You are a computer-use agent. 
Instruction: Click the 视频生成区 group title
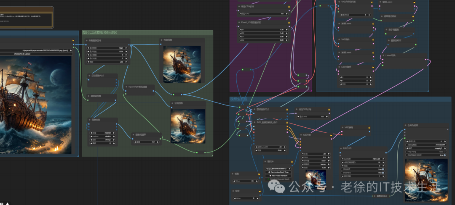[x=238, y=99]
